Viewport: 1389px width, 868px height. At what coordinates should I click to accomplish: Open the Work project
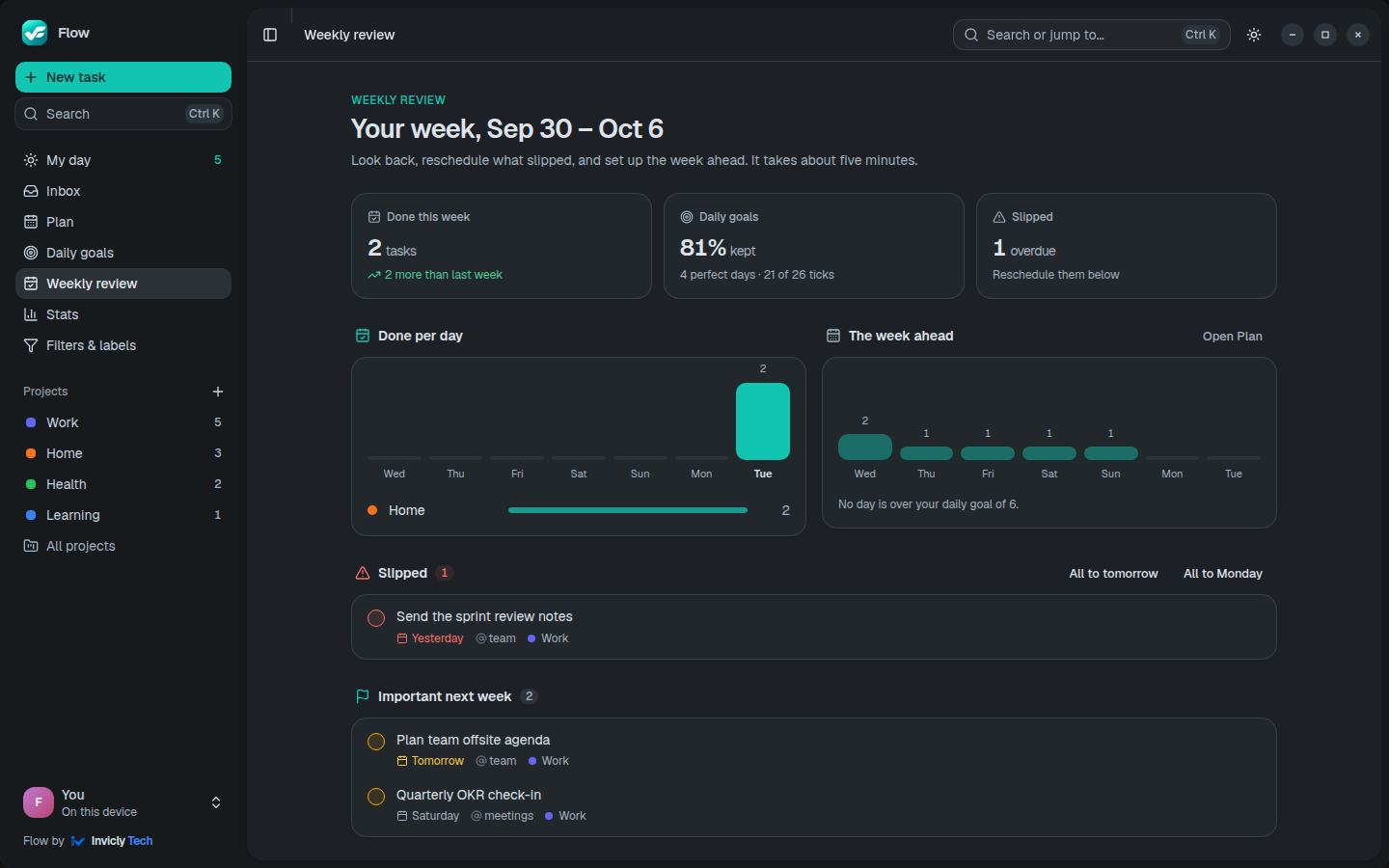click(x=123, y=422)
